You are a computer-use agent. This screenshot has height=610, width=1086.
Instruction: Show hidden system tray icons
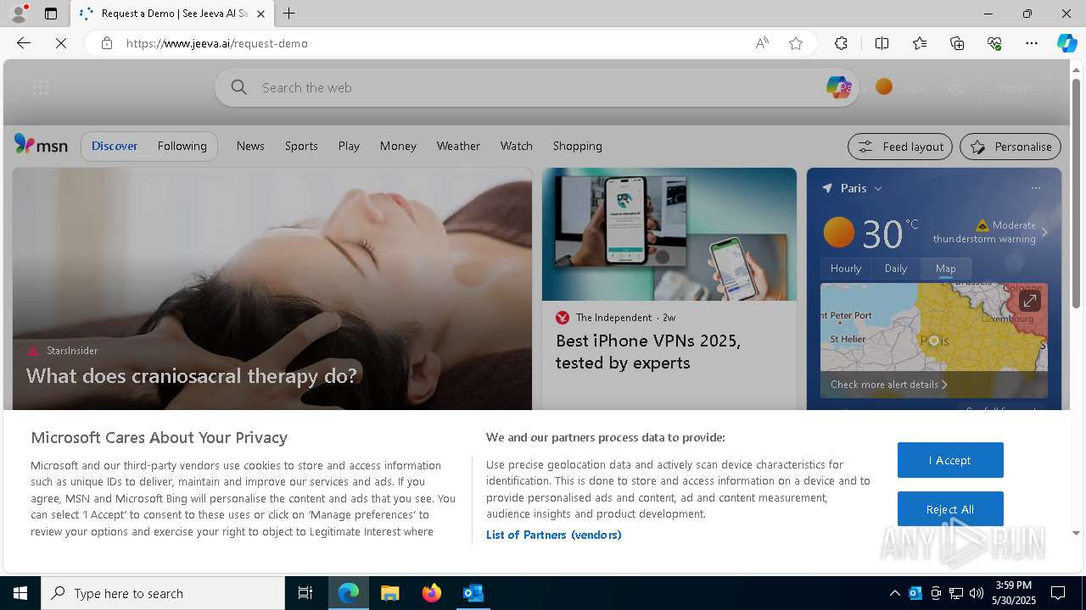click(894, 593)
